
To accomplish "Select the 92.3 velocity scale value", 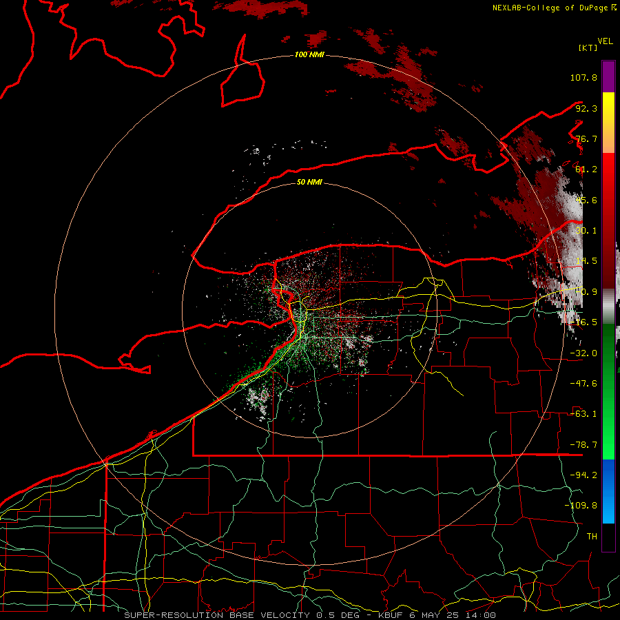I will [x=586, y=108].
